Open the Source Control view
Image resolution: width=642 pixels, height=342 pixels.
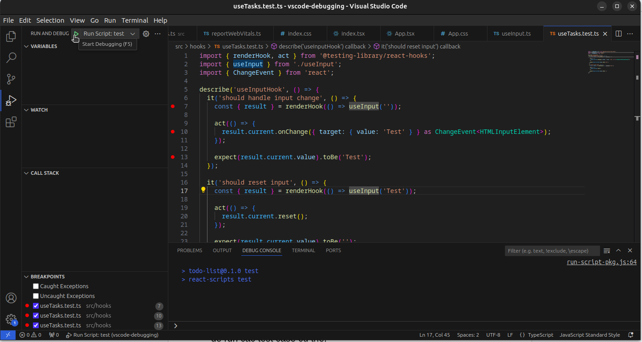11,79
